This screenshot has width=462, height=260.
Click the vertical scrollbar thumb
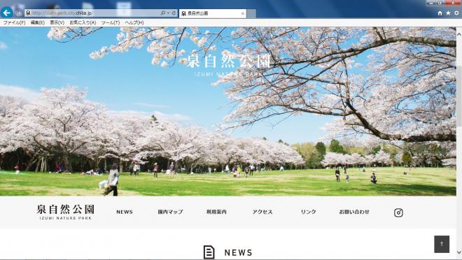[459, 97]
